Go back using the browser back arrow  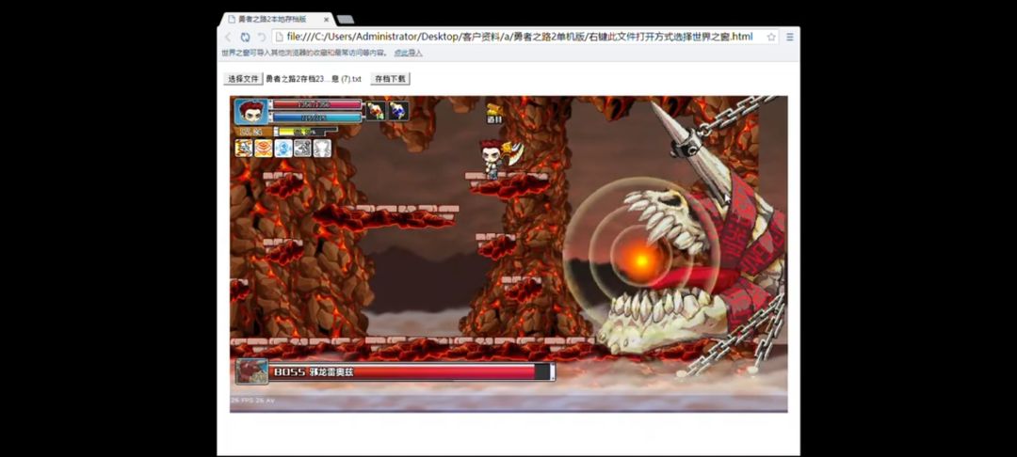228,37
